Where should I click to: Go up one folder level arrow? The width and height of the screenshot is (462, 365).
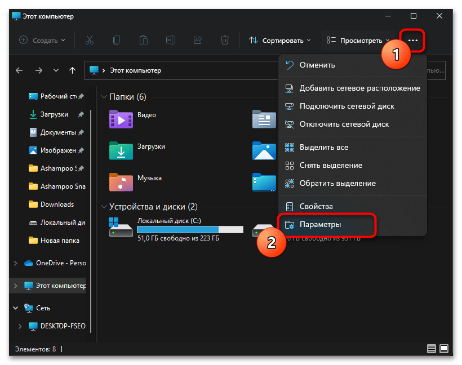[x=72, y=70]
